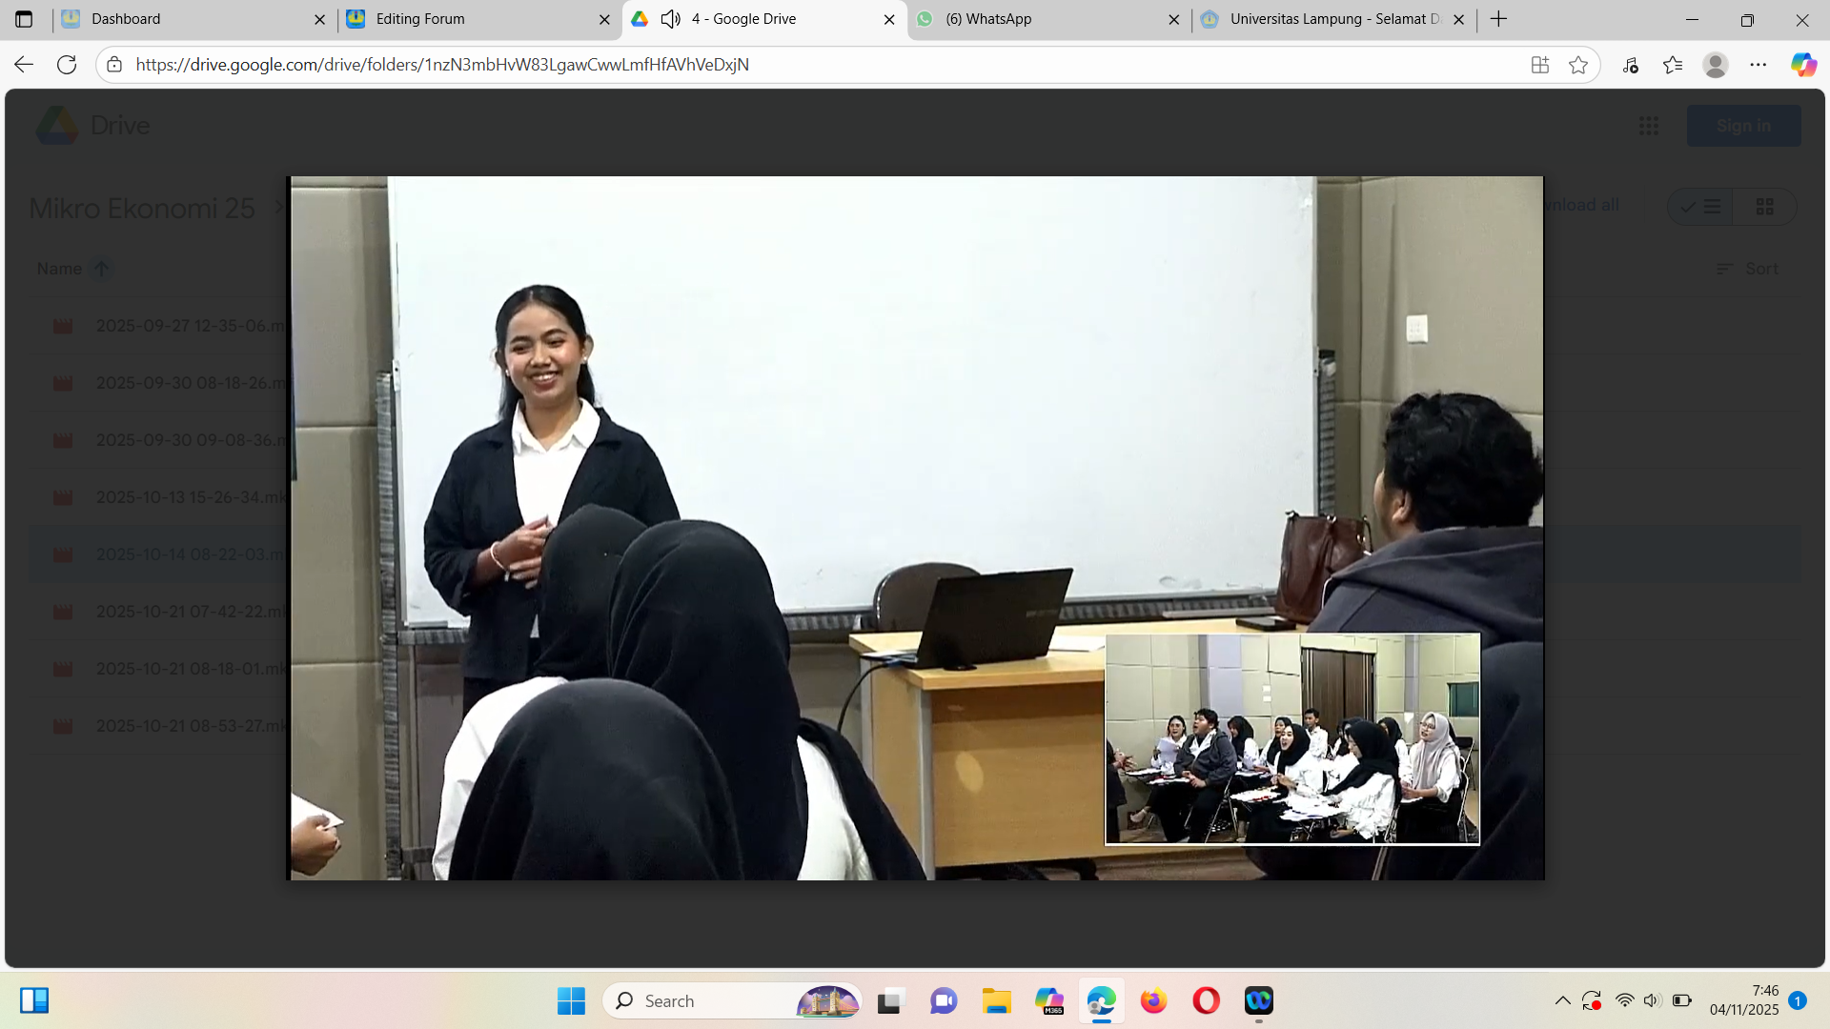The image size is (1830, 1029).
Task: Toggle Name column sort direction arrow
Action: 101,269
